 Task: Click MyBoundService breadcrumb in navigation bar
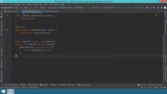(66, 8)
